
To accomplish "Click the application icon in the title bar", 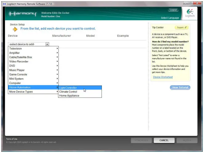I will pos(4,4).
